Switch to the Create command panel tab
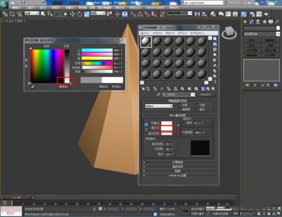Image resolution: width=282 pixels, height=217 pixels. (245, 22)
